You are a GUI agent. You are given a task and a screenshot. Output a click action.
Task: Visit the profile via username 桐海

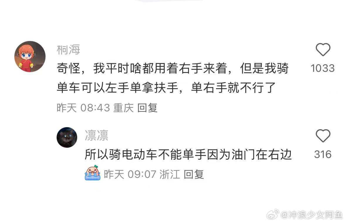[x=68, y=50]
